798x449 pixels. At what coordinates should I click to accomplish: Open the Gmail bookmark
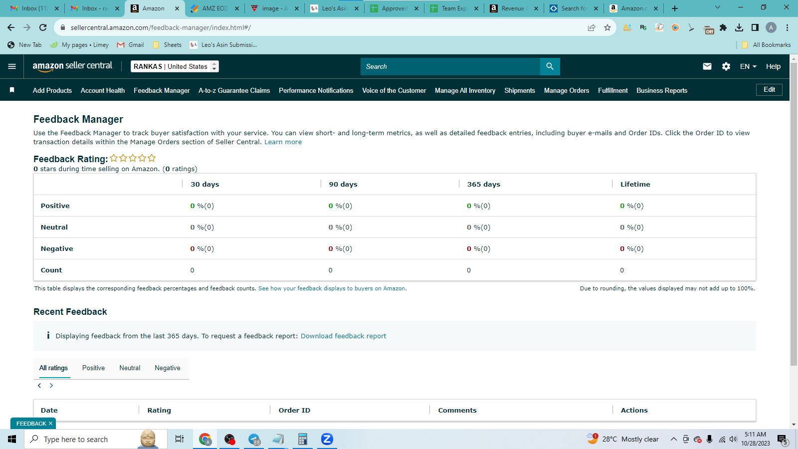(130, 45)
